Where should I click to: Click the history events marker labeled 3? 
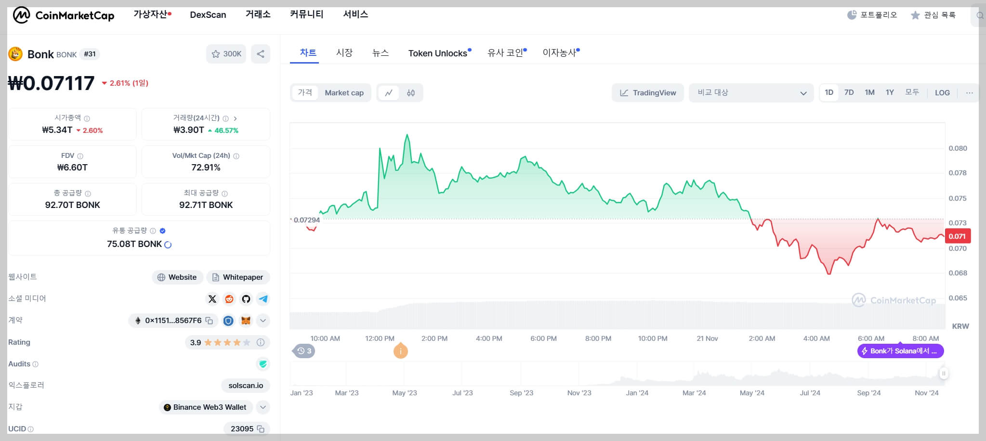(304, 351)
